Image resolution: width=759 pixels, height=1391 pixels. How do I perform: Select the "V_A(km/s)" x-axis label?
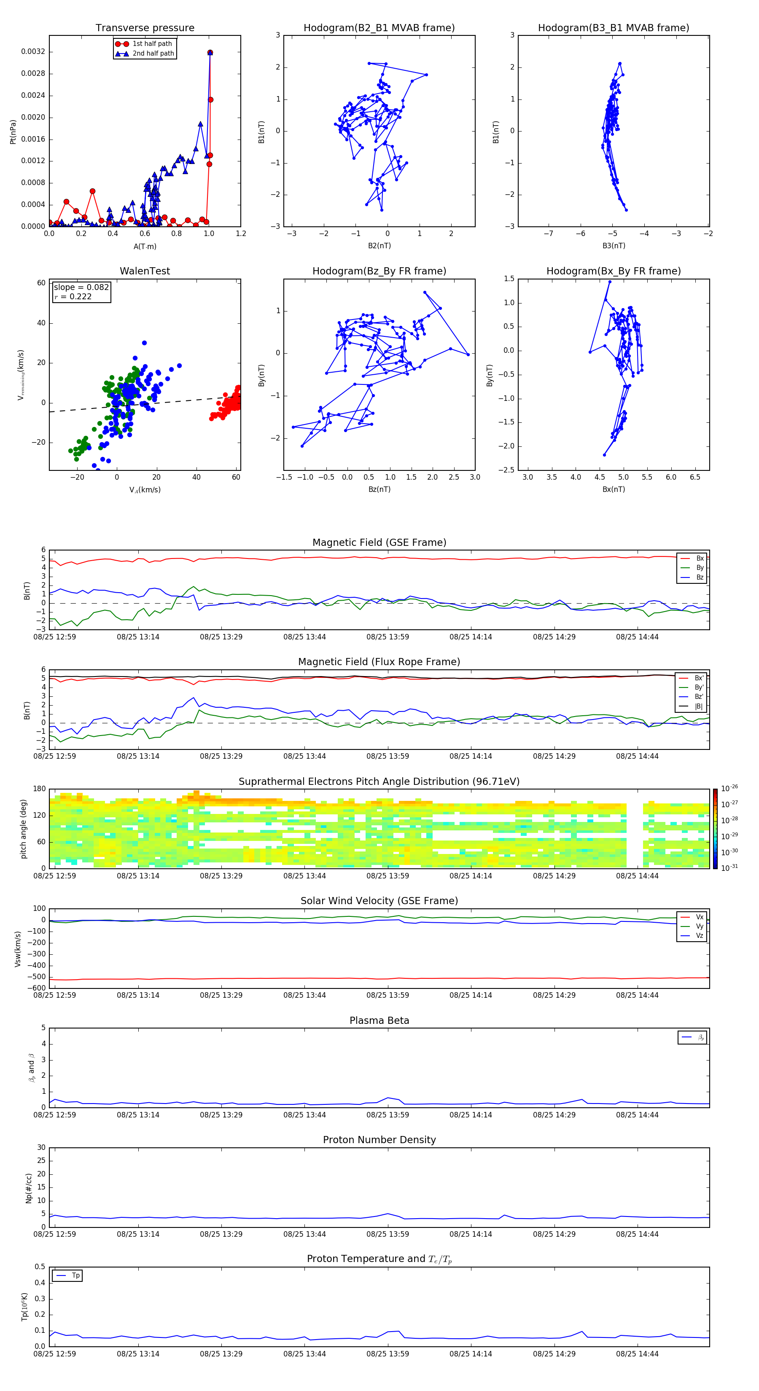pyautogui.click(x=145, y=490)
